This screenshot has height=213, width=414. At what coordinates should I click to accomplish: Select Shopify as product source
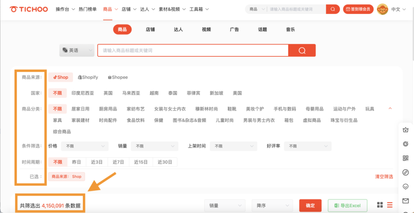point(88,78)
